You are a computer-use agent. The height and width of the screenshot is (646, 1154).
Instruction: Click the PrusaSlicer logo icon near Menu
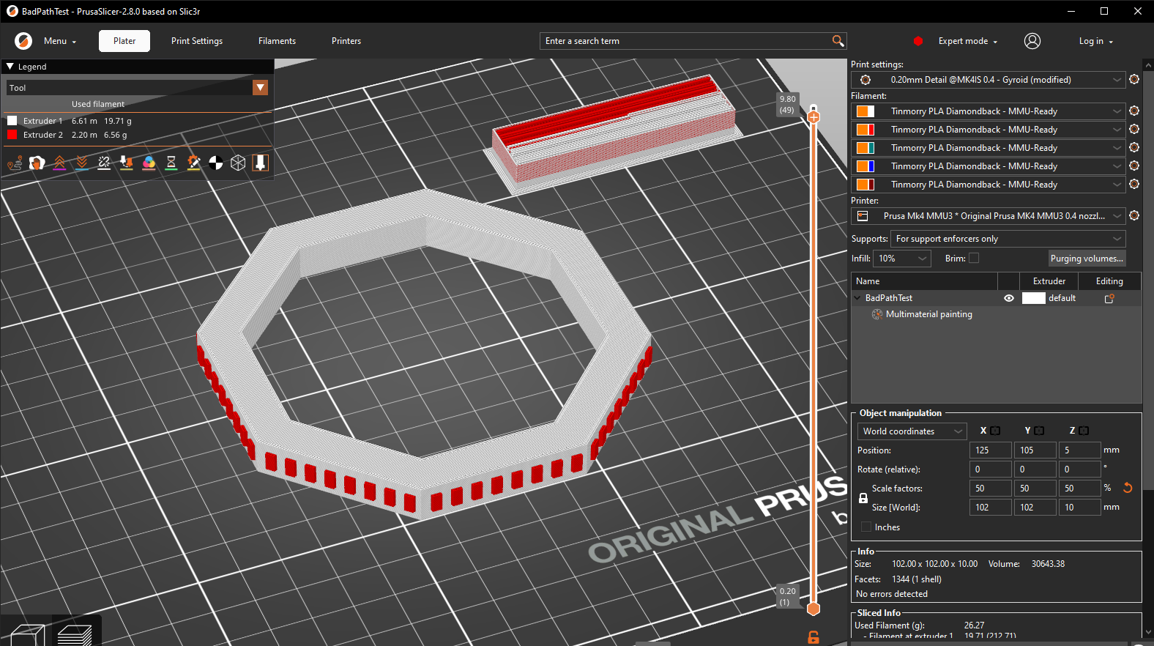point(23,41)
